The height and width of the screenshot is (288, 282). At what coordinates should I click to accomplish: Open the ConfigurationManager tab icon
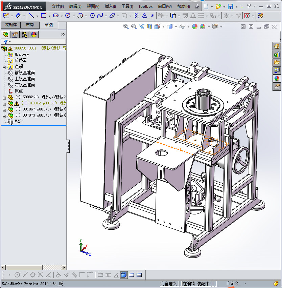pyautogui.click(x=24, y=35)
